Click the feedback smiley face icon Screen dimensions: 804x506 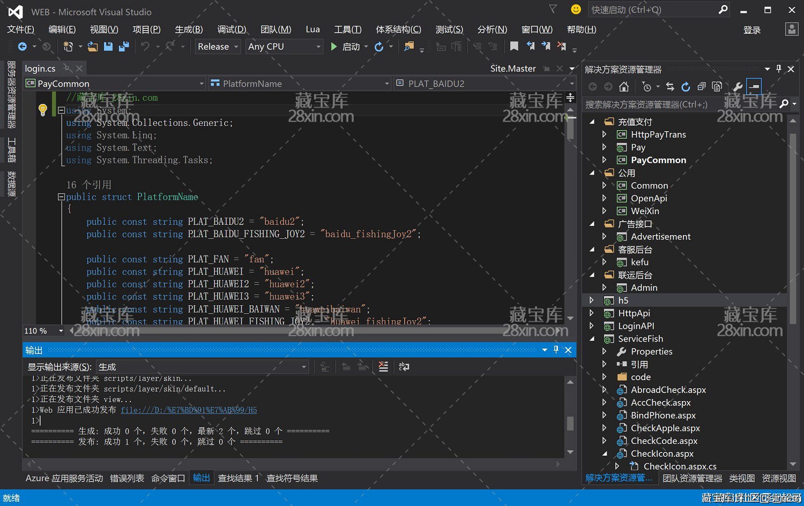click(x=576, y=10)
